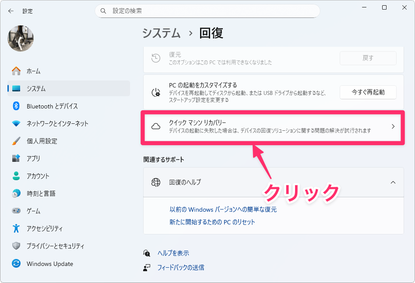This screenshot has height=283, width=415.
Task: Open アカウント settings
Action: 69,176
